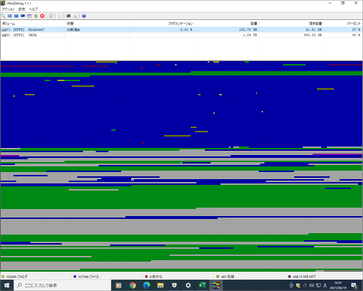Screen dimensions: 363x291
Task: Open the notification center icon
Action: click(354, 285)
